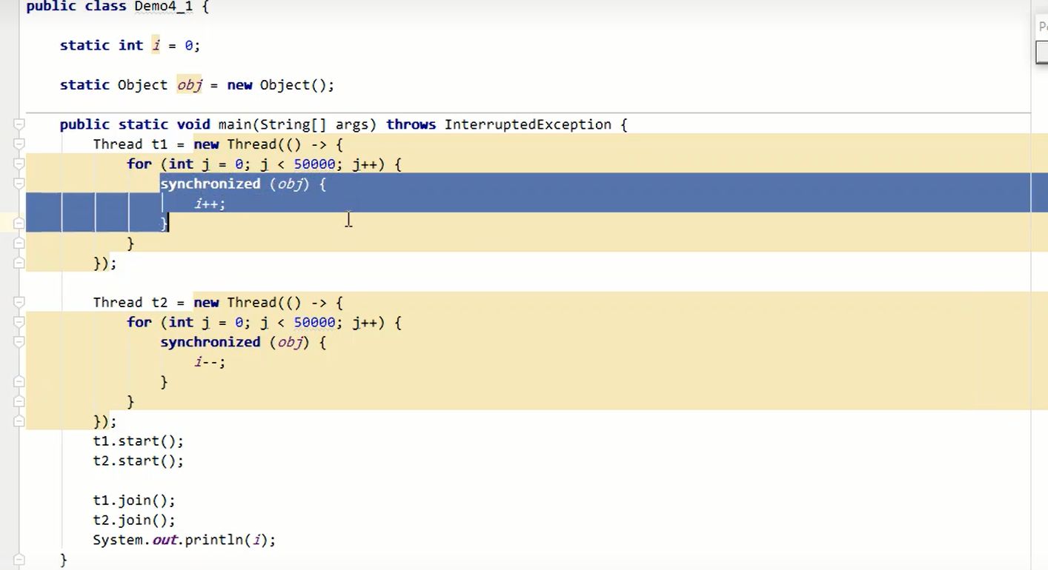The height and width of the screenshot is (570, 1048).
Task: Collapse the t2 Thread lambda block
Action: click(x=19, y=302)
